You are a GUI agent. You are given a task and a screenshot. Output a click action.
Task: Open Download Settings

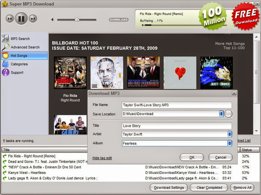tap(169, 188)
